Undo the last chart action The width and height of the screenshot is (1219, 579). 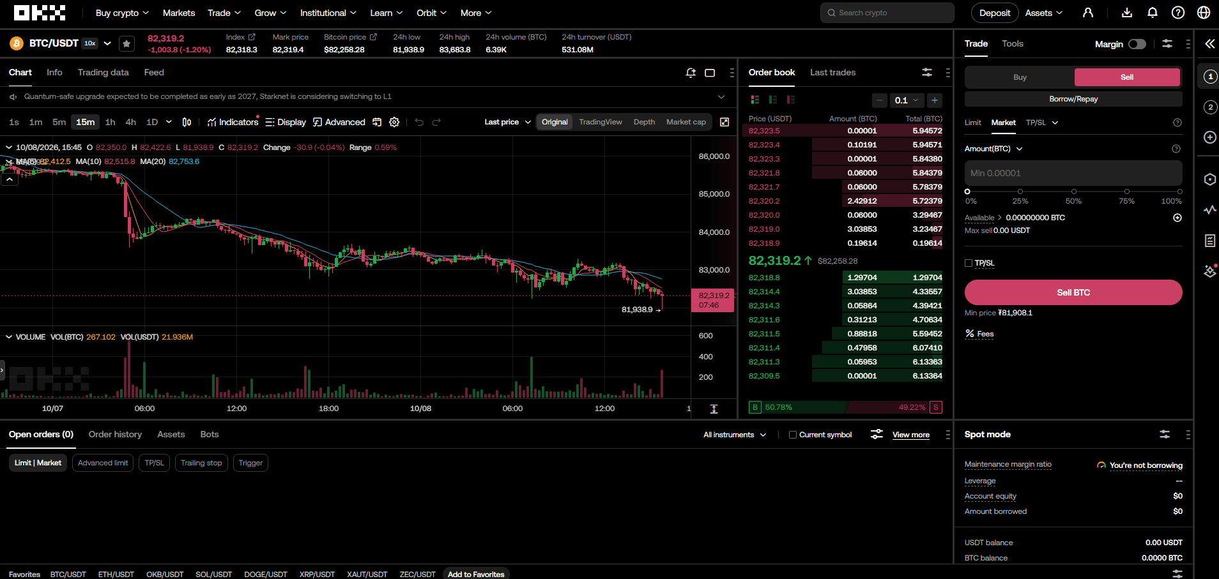pos(419,122)
